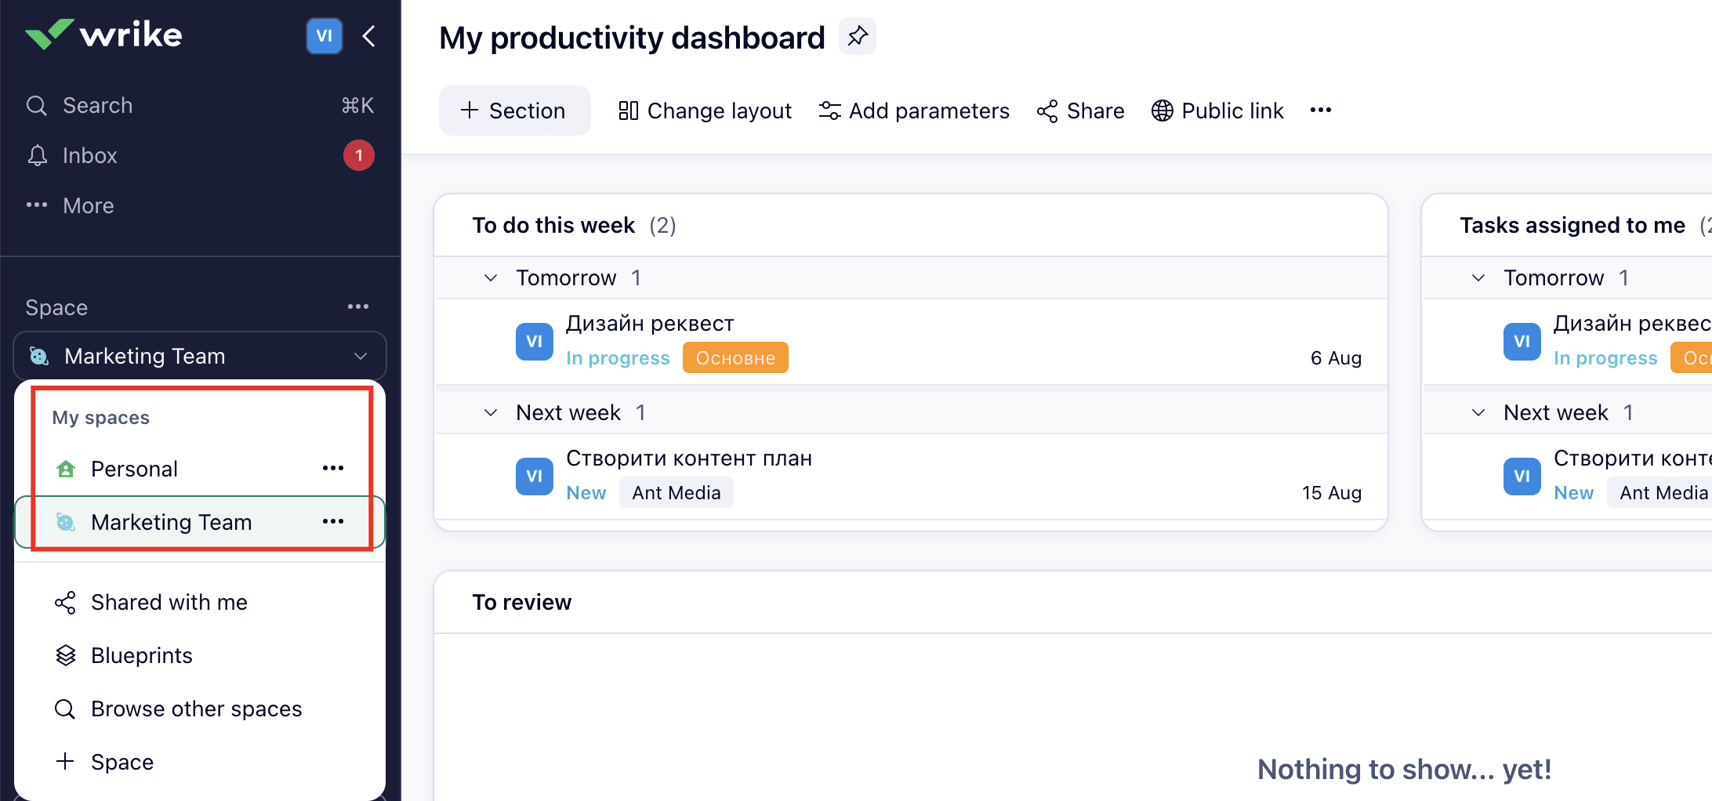Click the Wrike logo
1712x801 pixels.
point(103,34)
